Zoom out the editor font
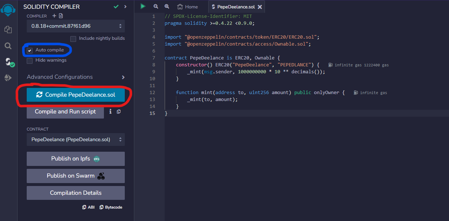 pyautogui.click(x=156, y=7)
